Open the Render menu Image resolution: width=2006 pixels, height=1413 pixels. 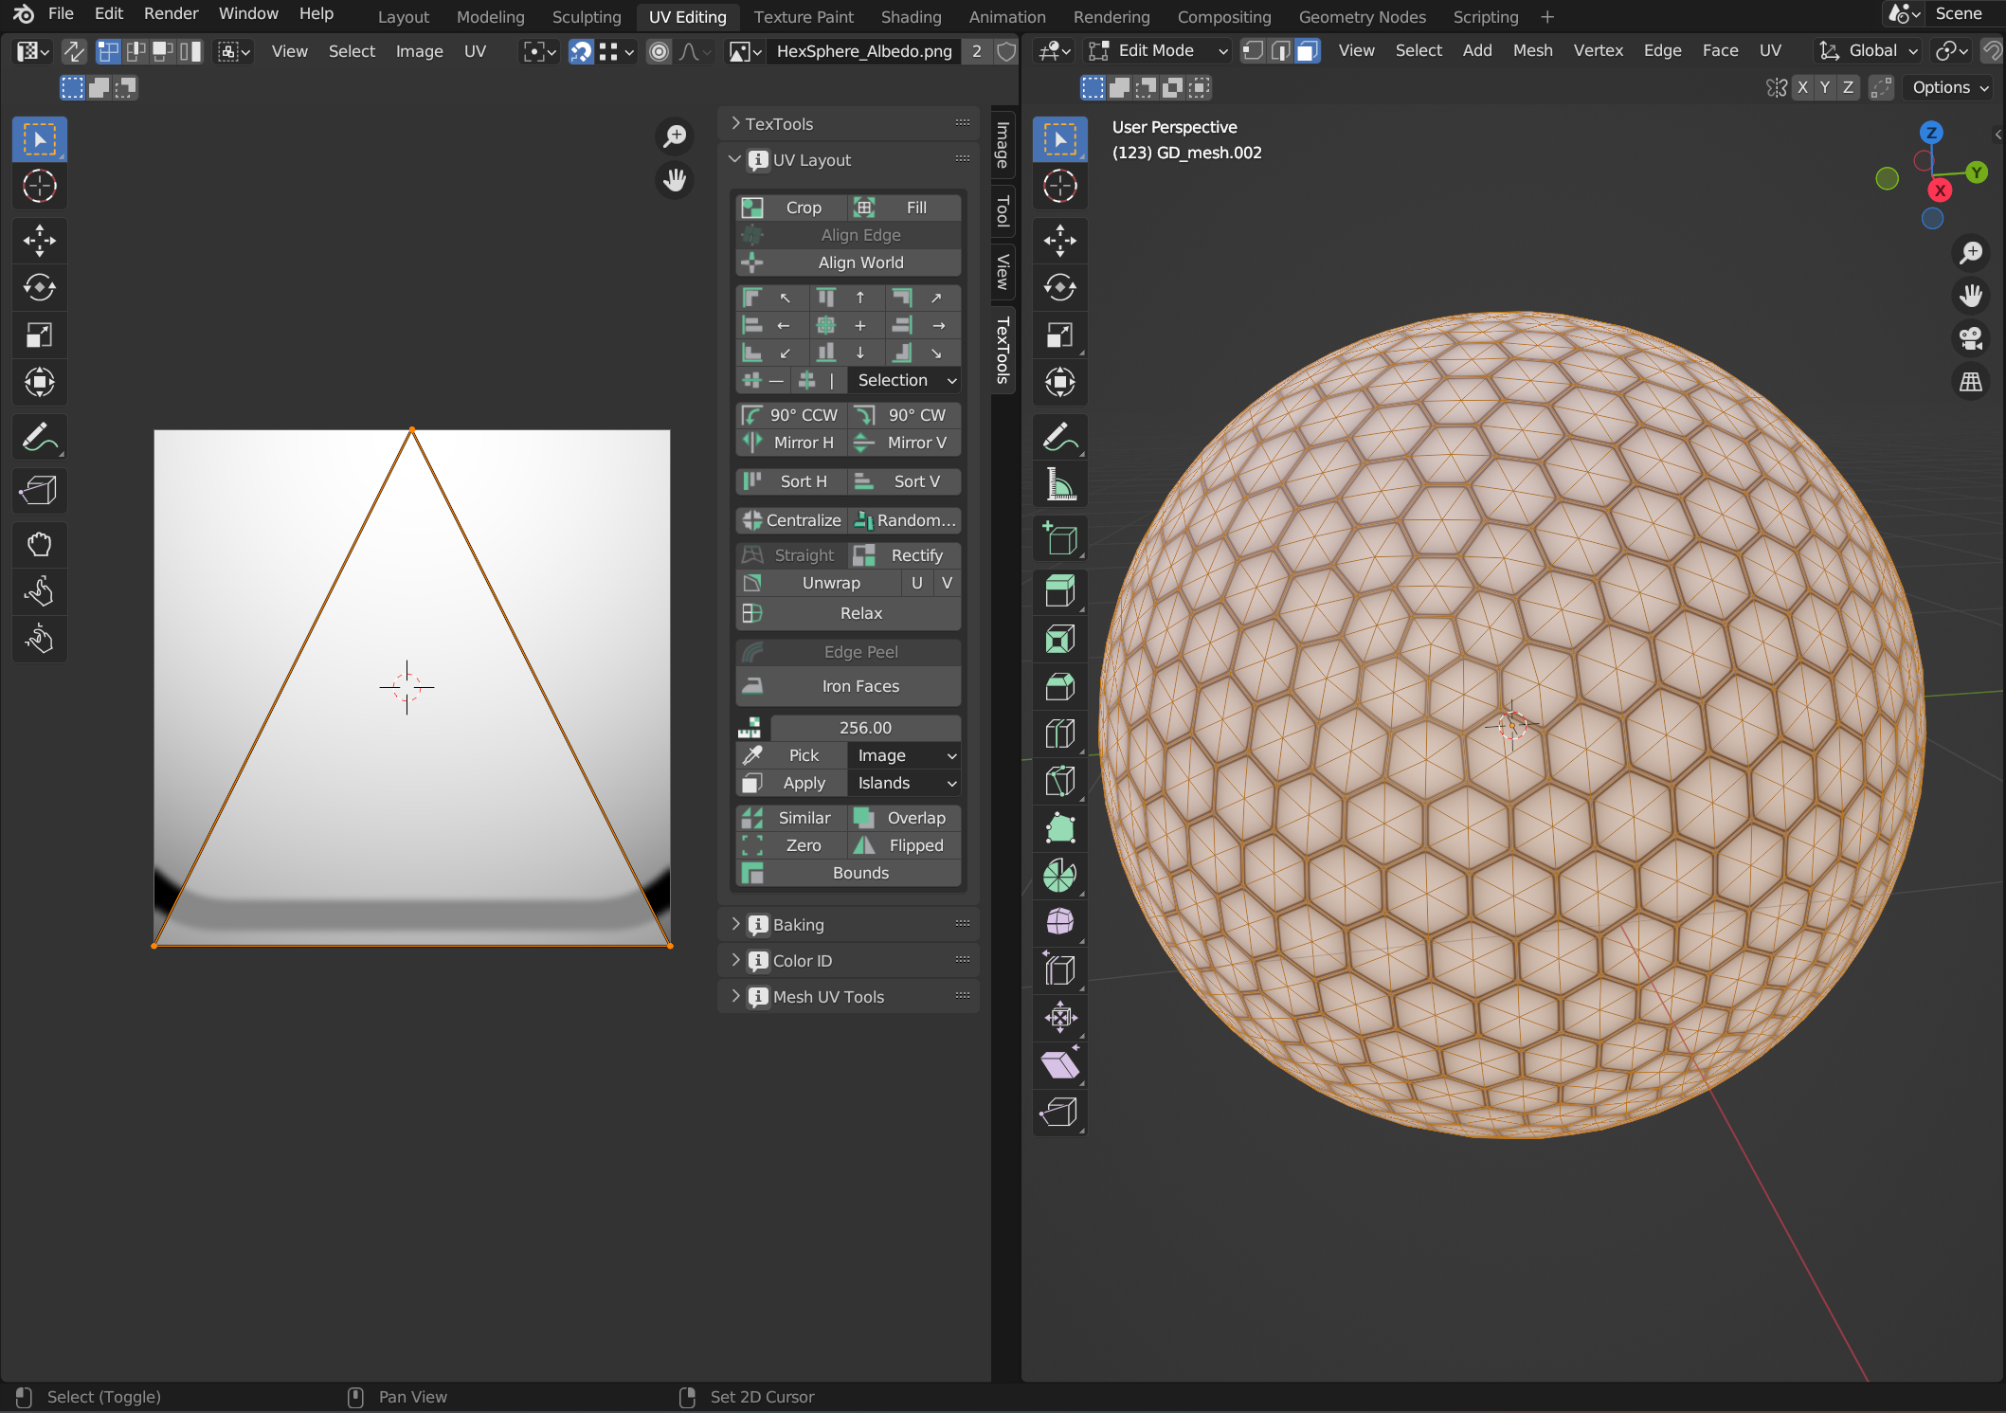pyautogui.click(x=171, y=13)
